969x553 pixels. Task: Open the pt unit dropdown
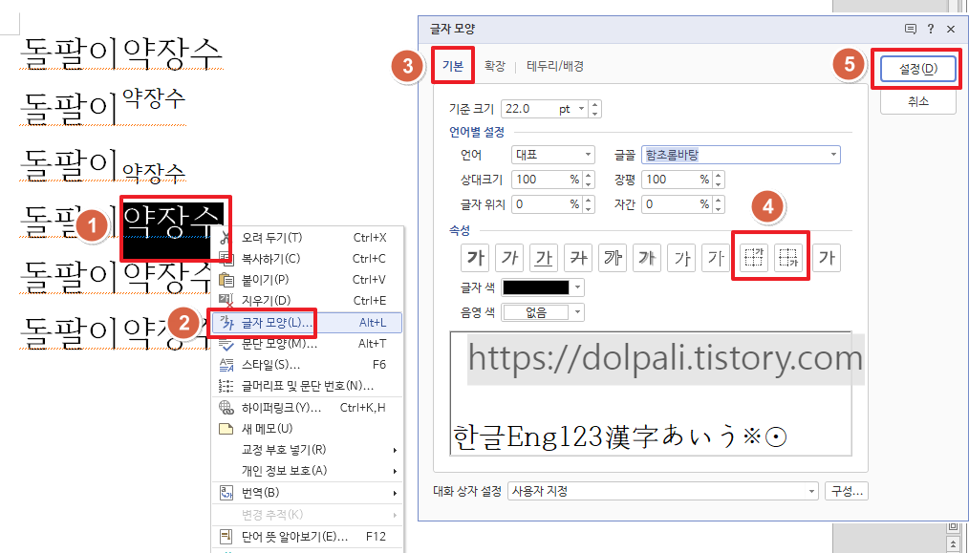coord(582,110)
